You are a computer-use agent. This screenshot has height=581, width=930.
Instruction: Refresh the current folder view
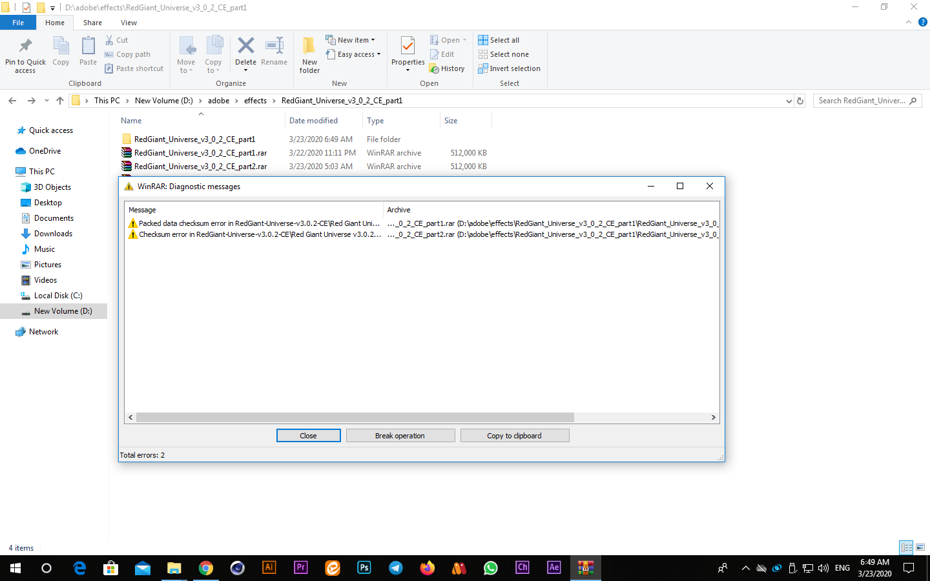click(x=800, y=101)
